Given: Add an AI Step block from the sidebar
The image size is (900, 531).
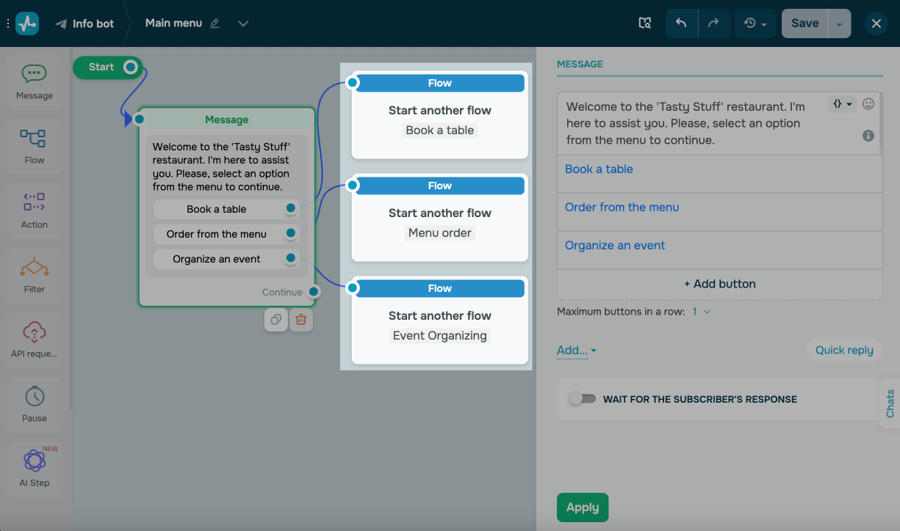Looking at the screenshot, I should tap(35, 469).
